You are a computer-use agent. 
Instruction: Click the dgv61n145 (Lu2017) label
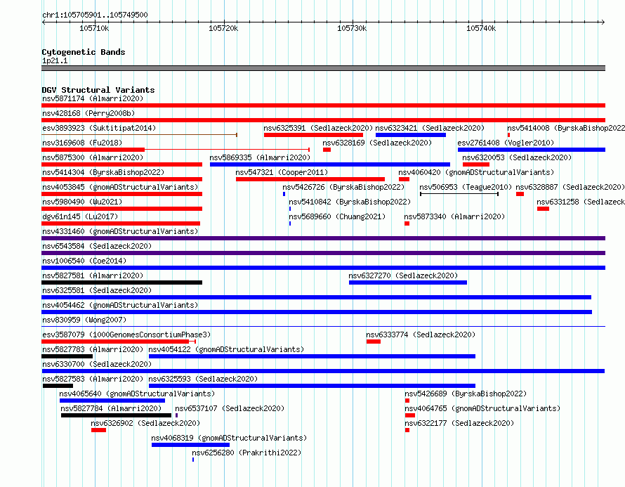(x=80, y=216)
